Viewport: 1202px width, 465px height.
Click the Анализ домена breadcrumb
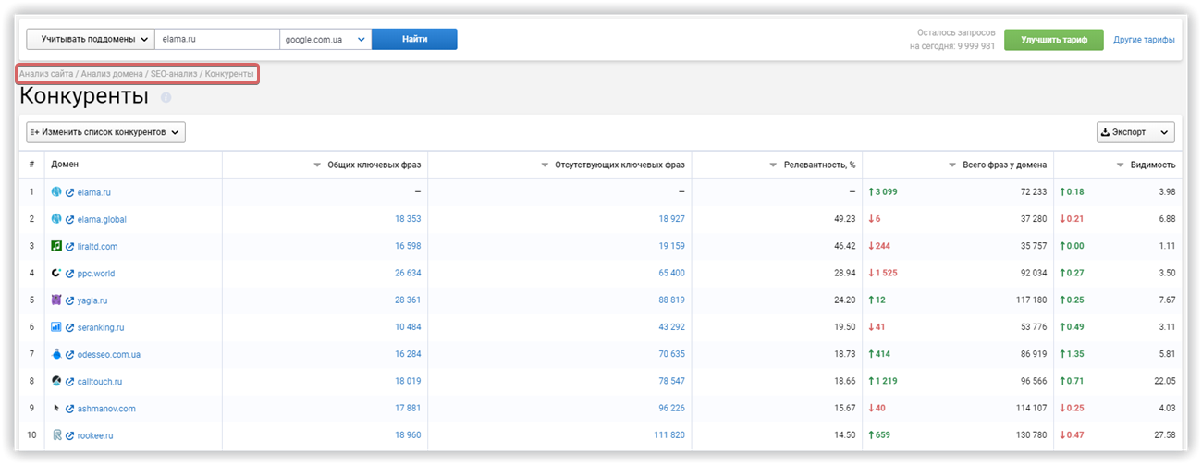coord(112,73)
